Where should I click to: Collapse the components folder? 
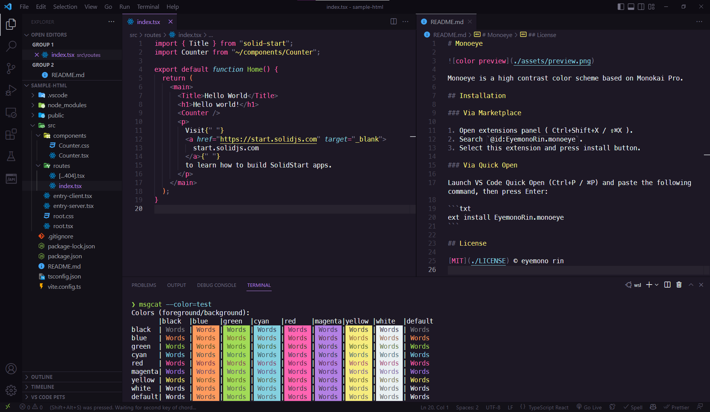point(72,135)
